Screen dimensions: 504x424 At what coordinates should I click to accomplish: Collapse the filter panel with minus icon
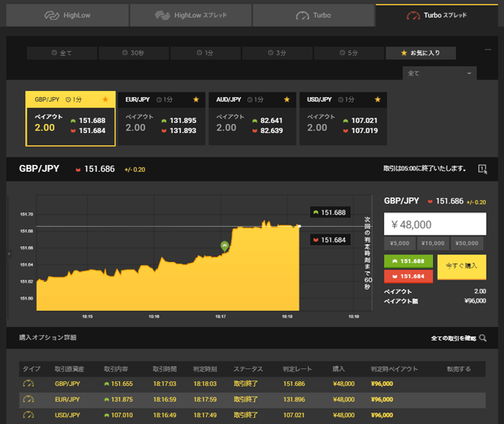click(x=488, y=50)
